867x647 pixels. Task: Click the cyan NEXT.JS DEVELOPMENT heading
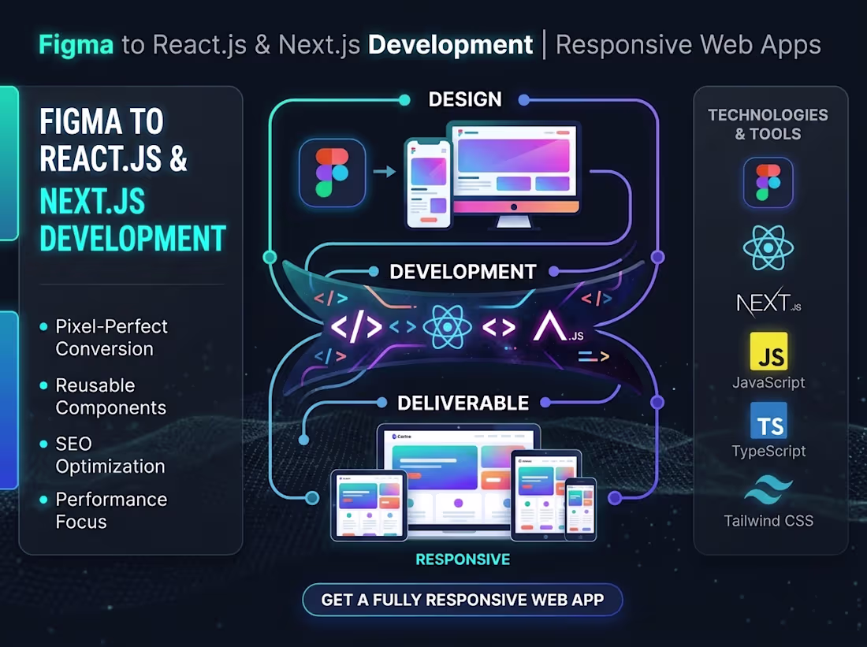tap(132, 220)
